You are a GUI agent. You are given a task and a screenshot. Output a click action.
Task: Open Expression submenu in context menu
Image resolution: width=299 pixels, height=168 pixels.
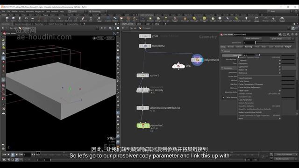pyautogui.click(x=259, y=67)
